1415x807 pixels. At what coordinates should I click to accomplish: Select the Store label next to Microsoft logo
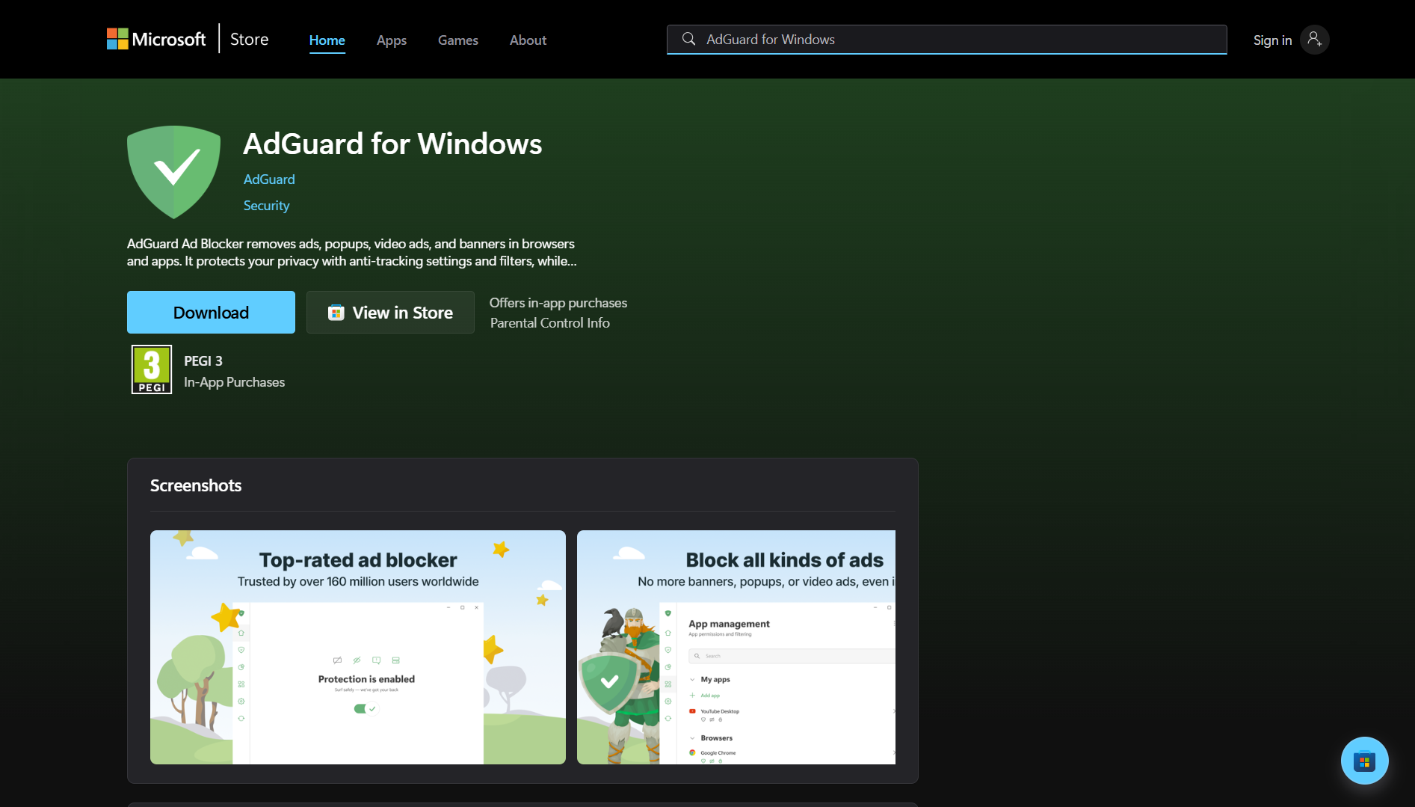248,39
